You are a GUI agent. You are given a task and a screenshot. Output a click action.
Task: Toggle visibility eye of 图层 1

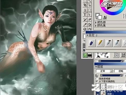98,94
